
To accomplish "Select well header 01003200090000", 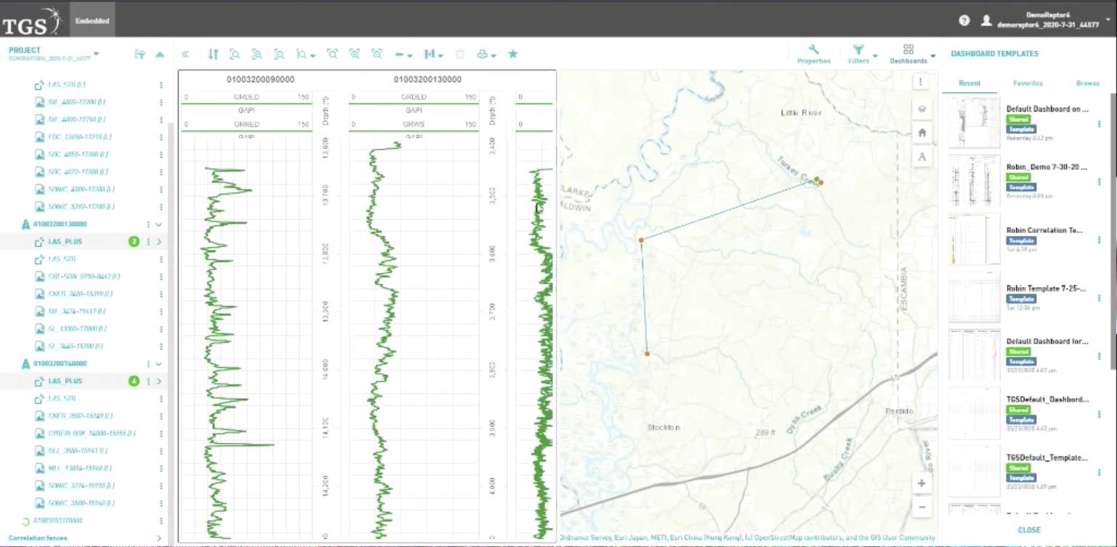I will (x=260, y=79).
